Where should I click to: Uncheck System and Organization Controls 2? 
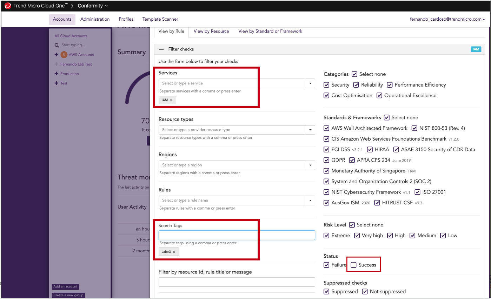click(x=326, y=182)
